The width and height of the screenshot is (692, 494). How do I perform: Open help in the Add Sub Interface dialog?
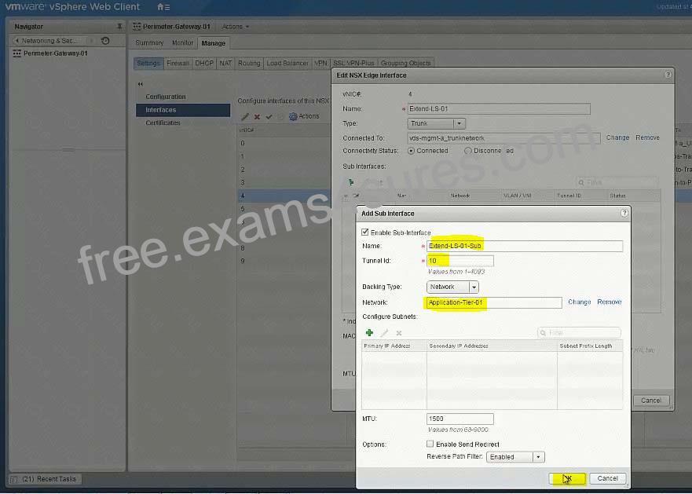tap(624, 213)
